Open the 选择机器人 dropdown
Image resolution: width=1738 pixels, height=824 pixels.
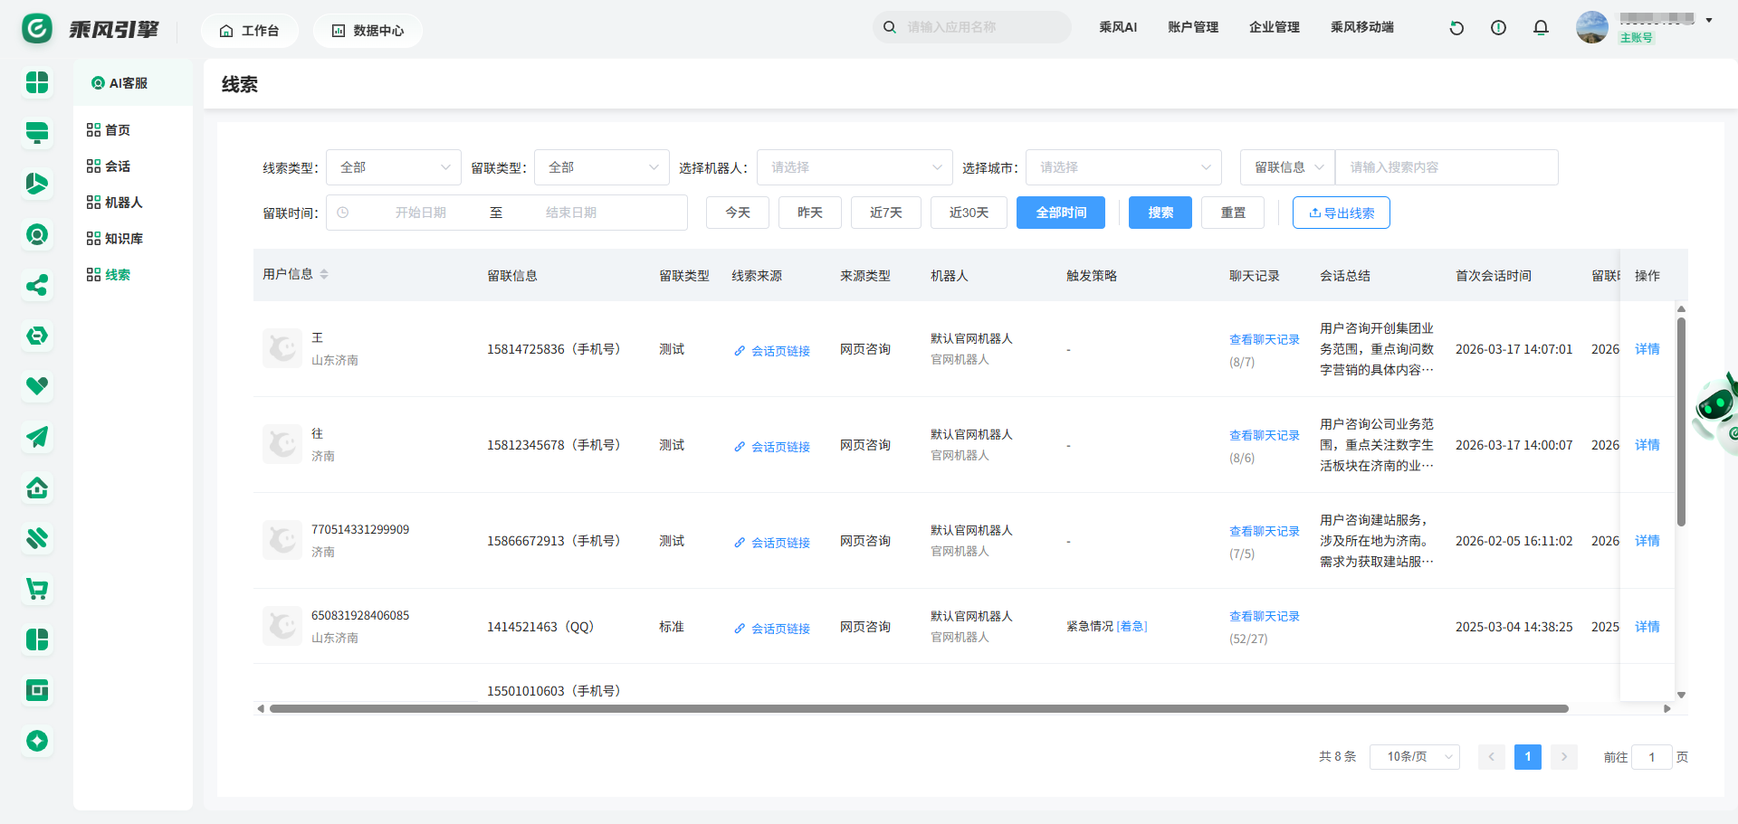[x=854, y=167]
